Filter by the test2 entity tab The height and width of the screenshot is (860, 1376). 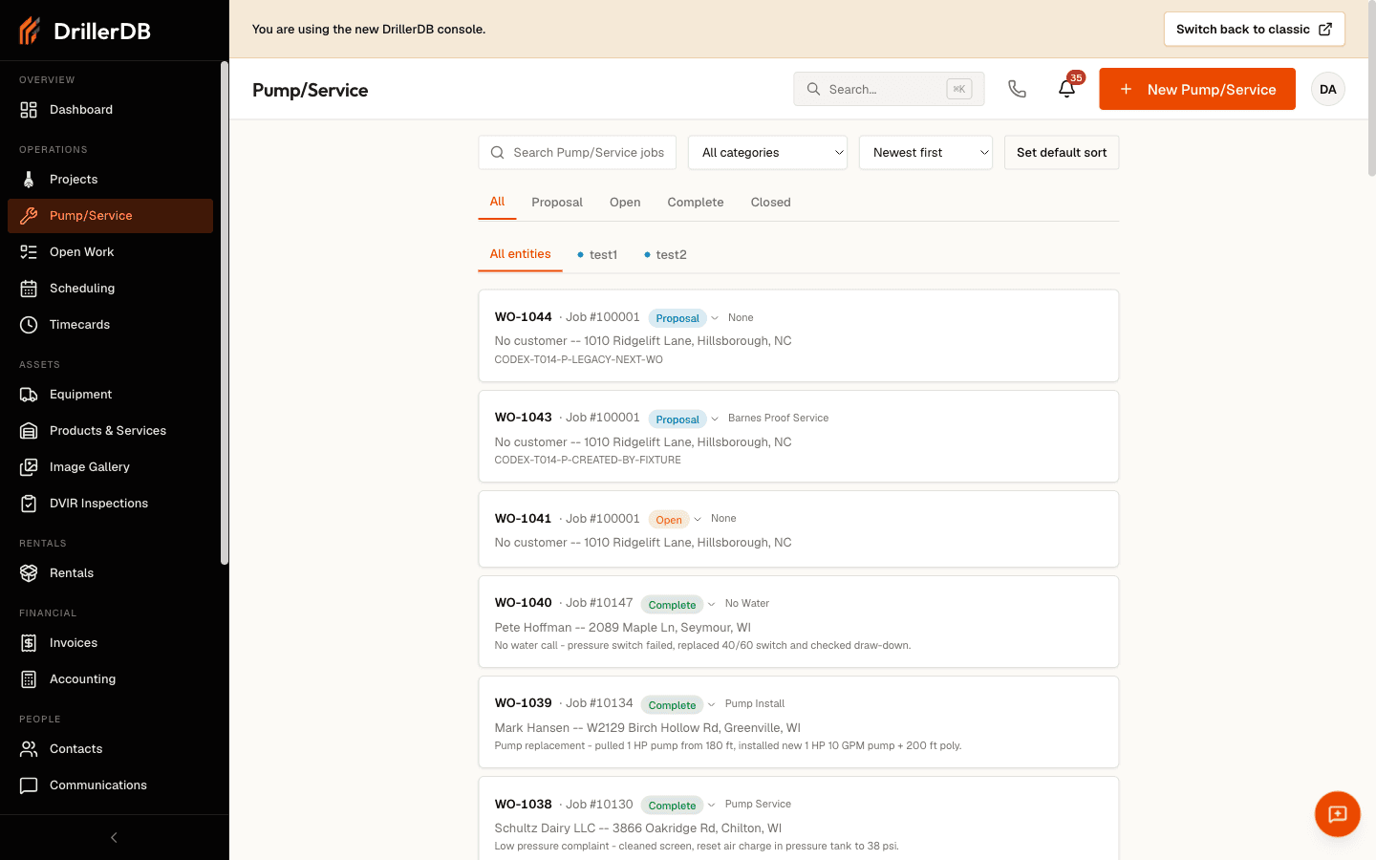coord(665,255)
